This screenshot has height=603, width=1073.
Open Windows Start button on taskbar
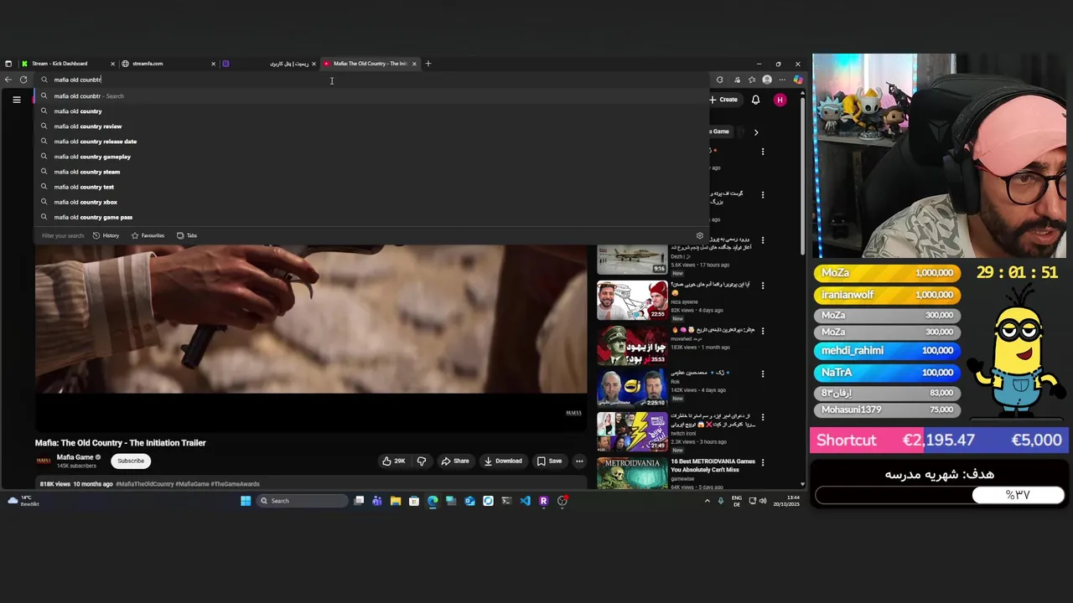click(x=246, y=501)
